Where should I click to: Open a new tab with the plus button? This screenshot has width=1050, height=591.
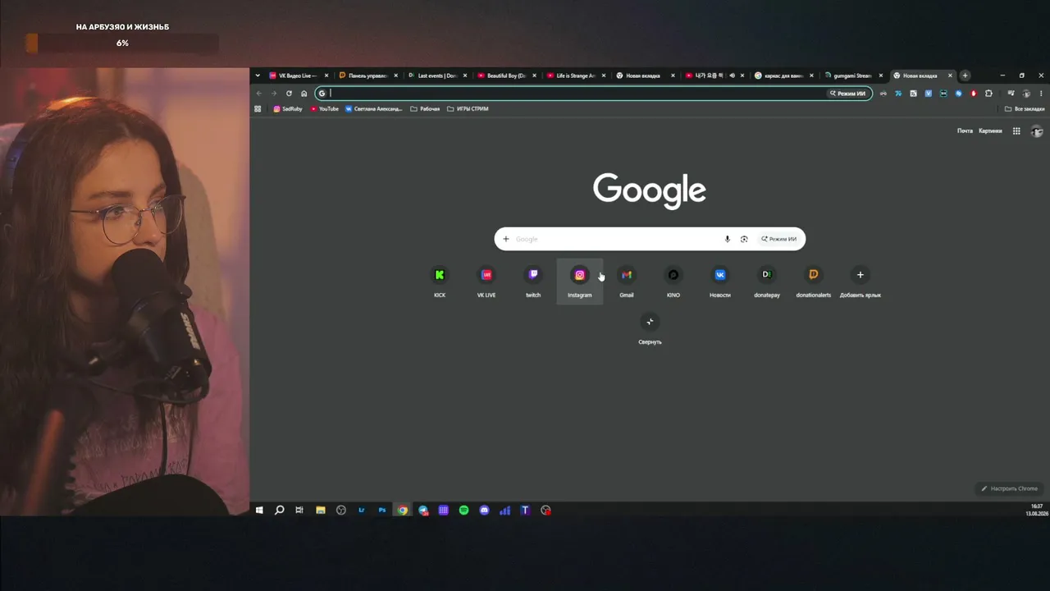tap(966, 76)
